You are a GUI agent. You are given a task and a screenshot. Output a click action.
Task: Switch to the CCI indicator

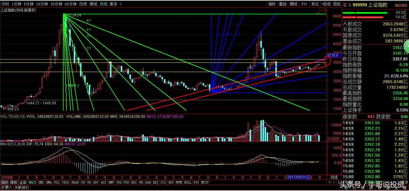point(164,182)
